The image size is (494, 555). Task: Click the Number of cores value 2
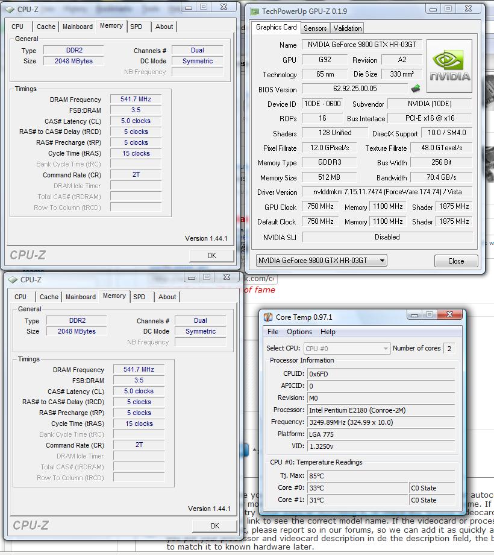click(x=449, y=349)
